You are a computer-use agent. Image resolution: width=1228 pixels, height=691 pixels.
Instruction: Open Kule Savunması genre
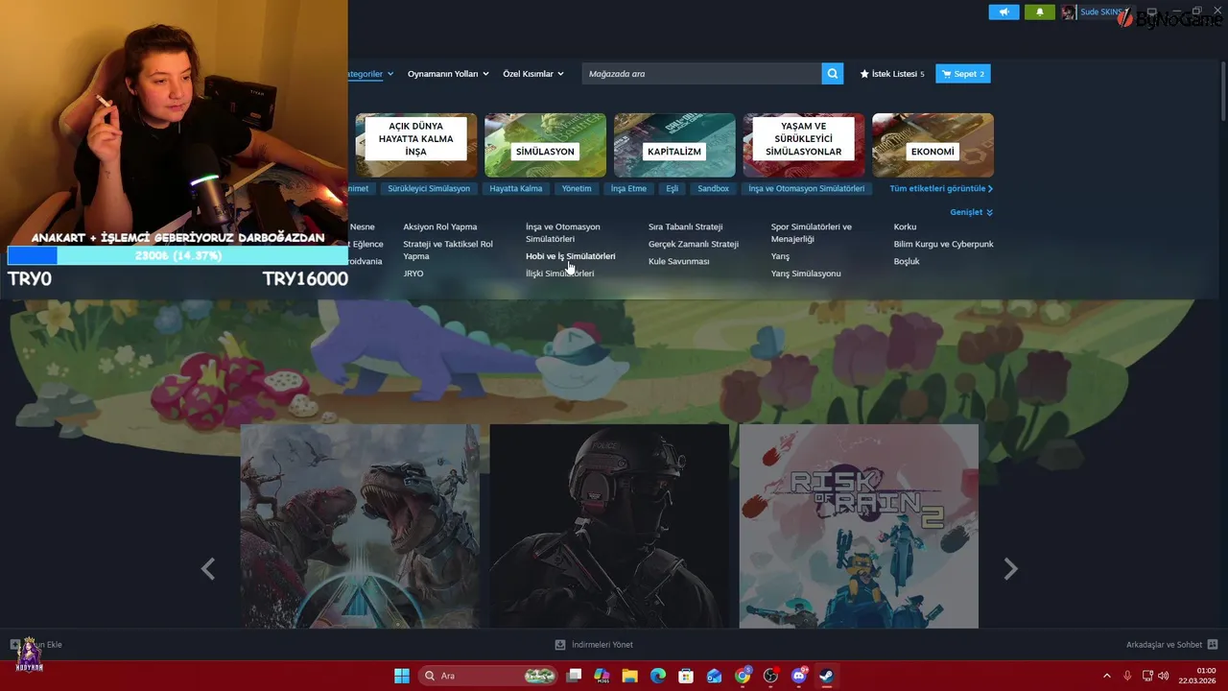point(678,261)
